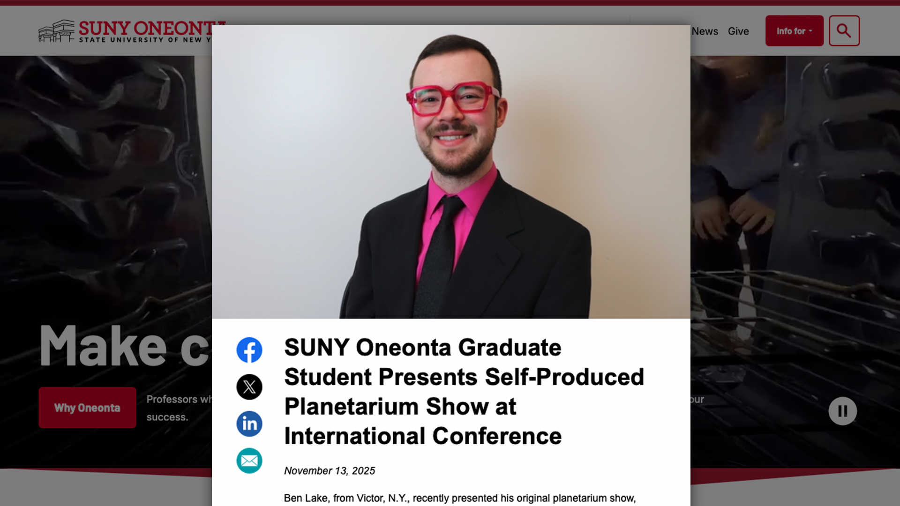900x506 pixels.
Task: Click the SUNY Oneonta wordmark text
Action: 145,28
